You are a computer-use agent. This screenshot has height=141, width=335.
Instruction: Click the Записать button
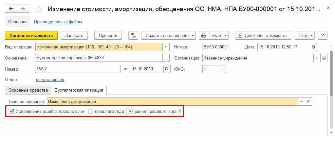point(74,36)
